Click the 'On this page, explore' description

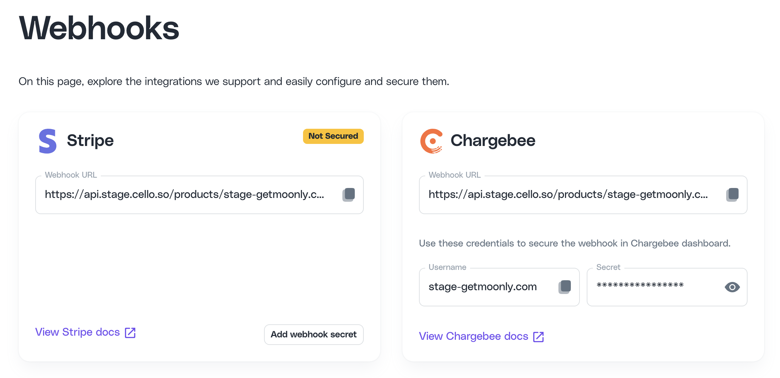tap(234, 82)
